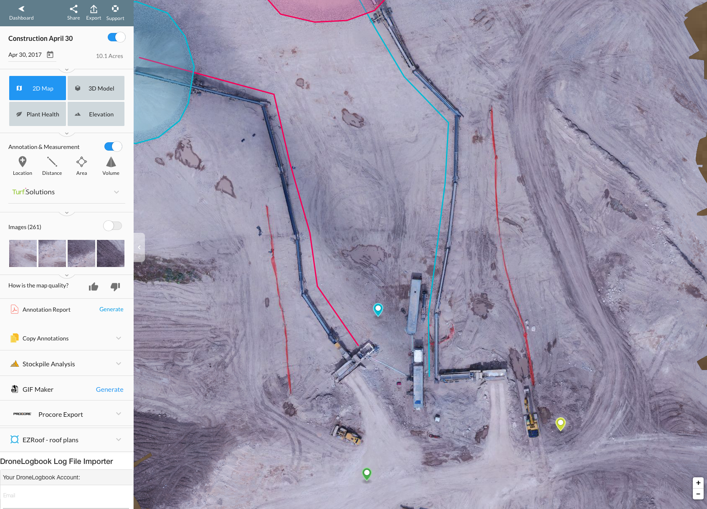The width and height of the screenshot is (707, 509).
Task: Select the Area measurement tool
Action: (x=81, y=166)
